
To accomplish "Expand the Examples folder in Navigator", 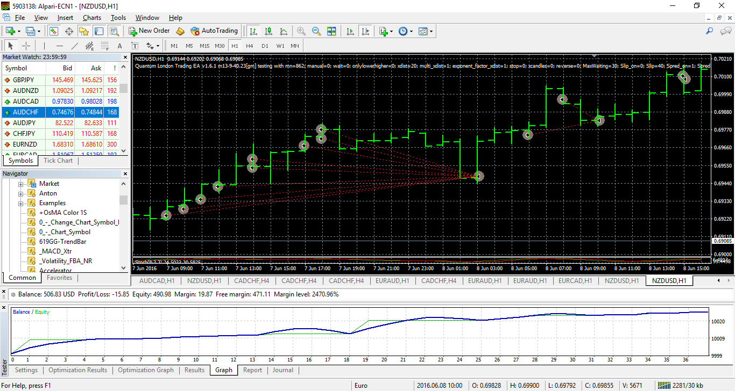I will 21,203.
